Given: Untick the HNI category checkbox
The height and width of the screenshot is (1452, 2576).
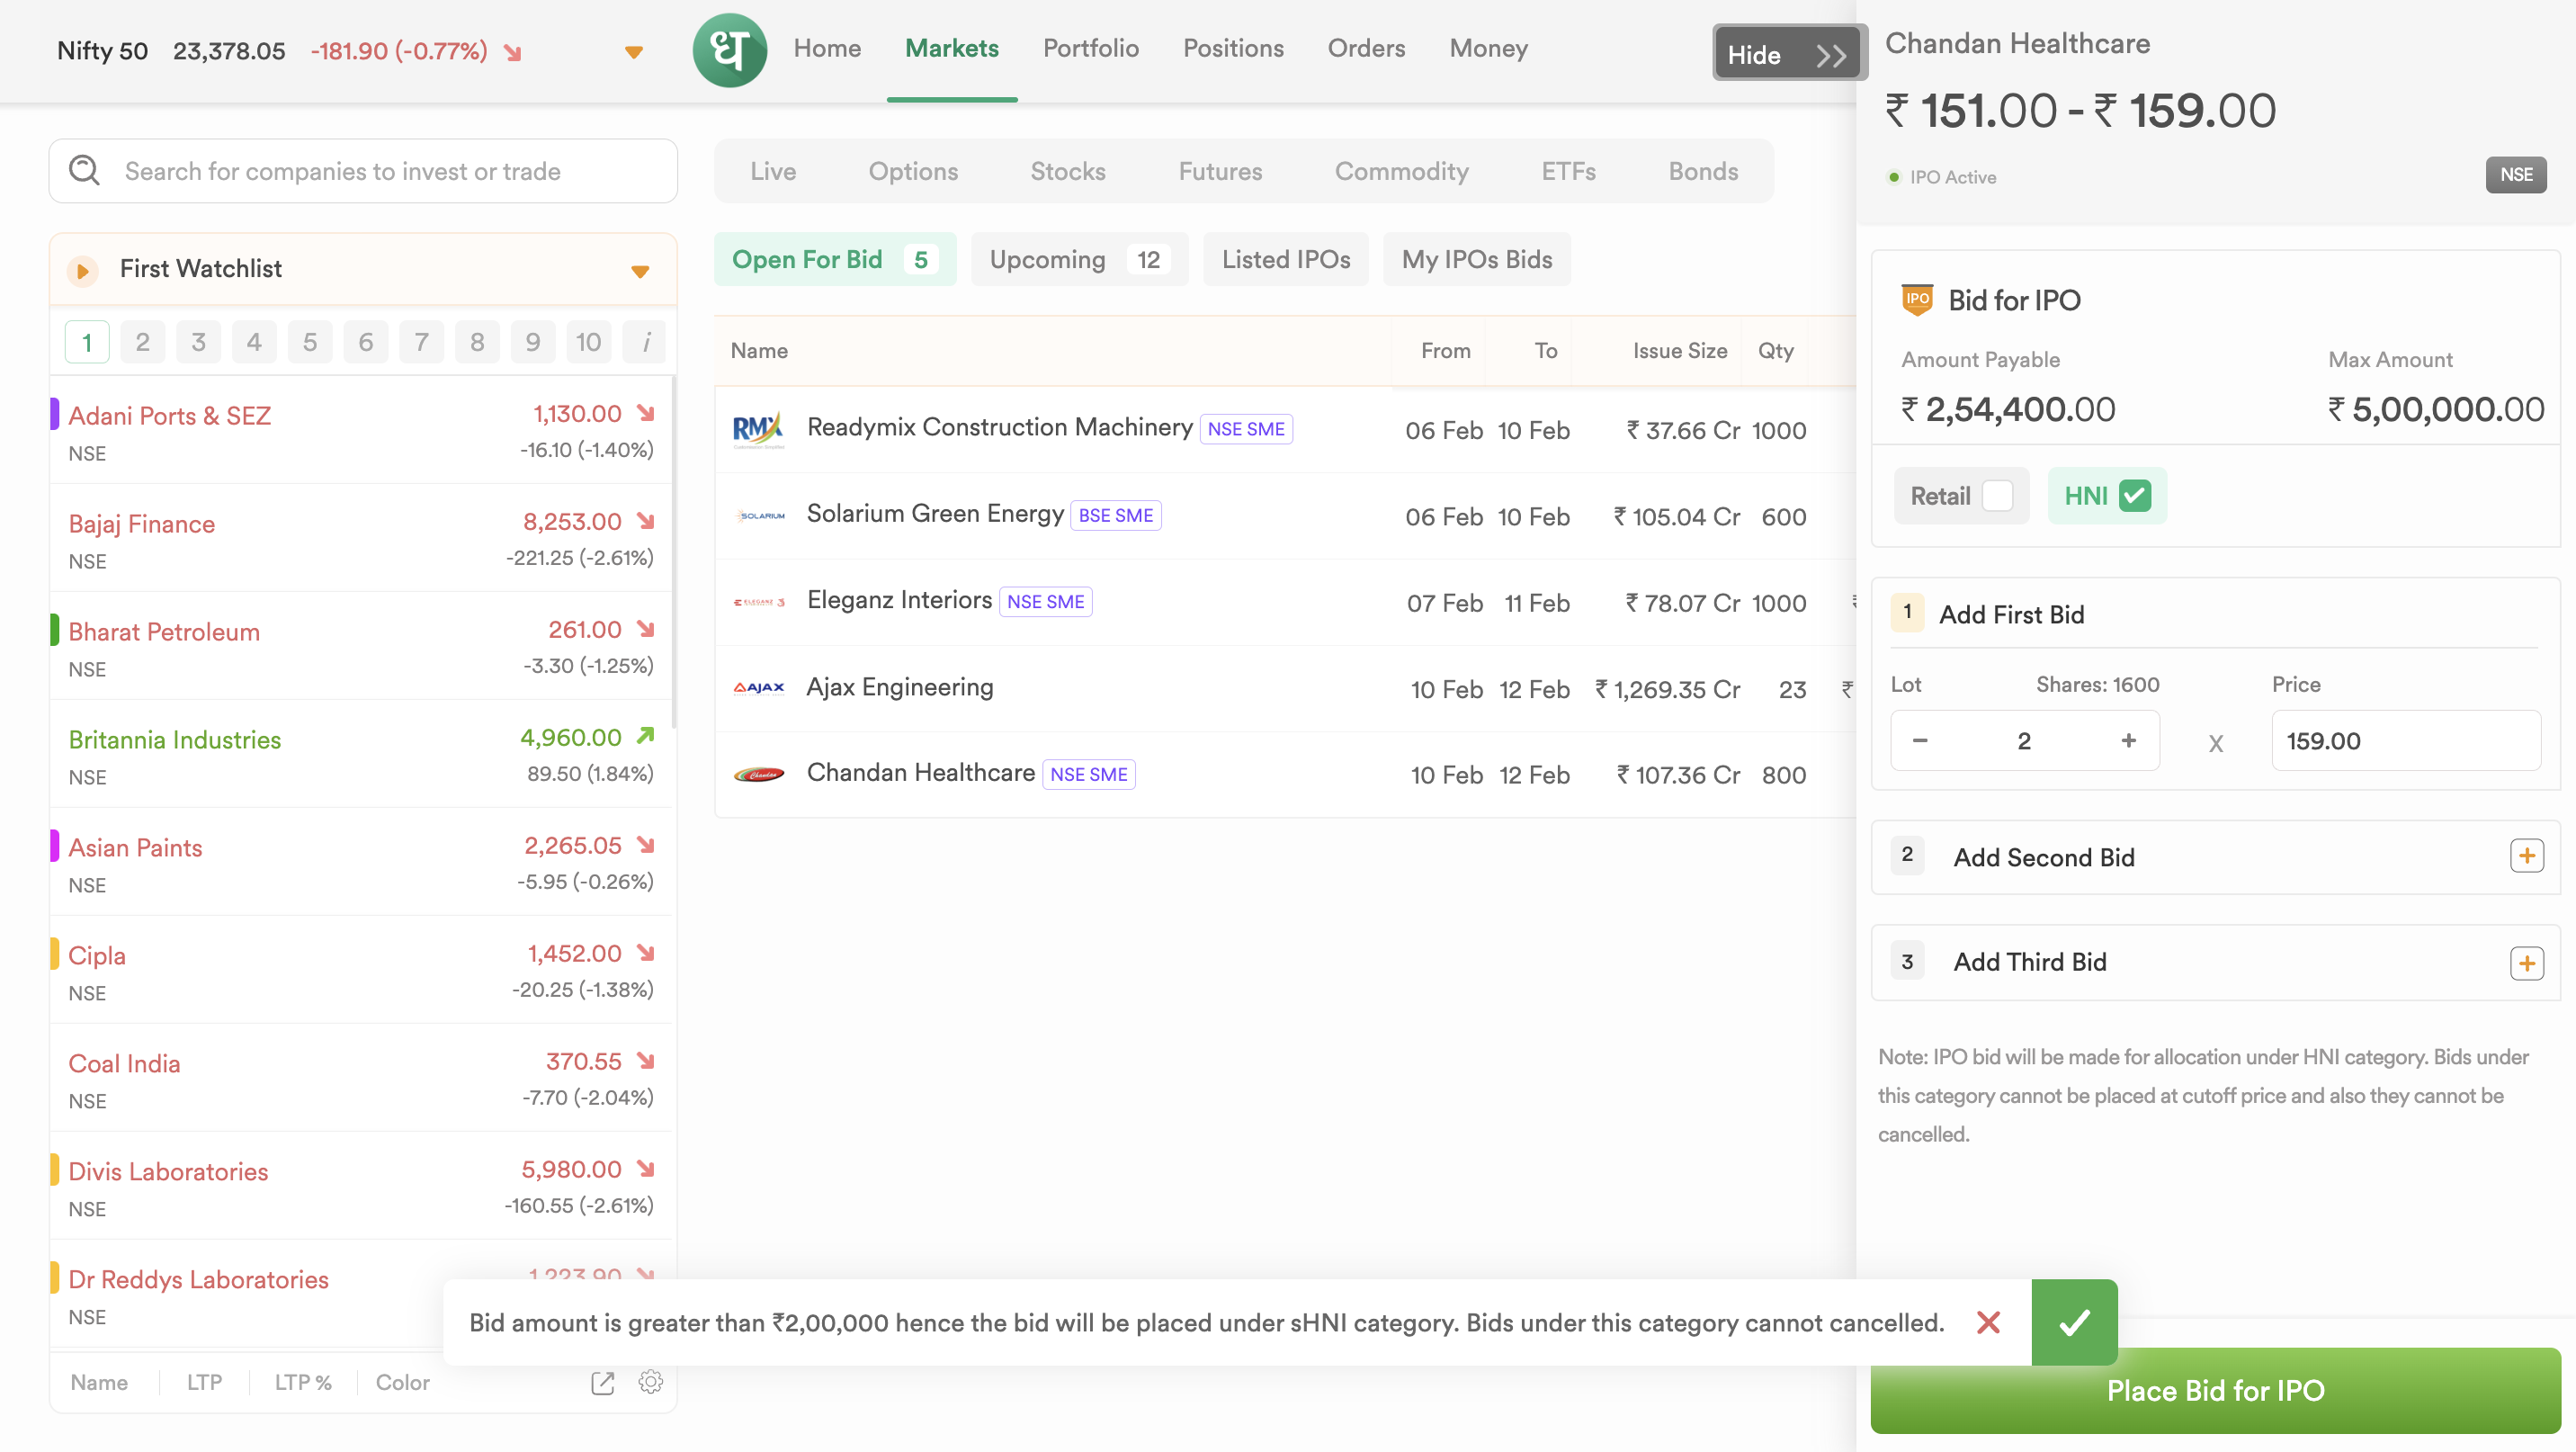Looking at the screenshot, I should 2134,496.
